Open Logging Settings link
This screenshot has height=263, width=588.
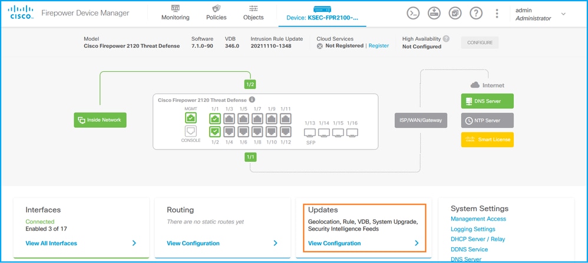[473, 229]
